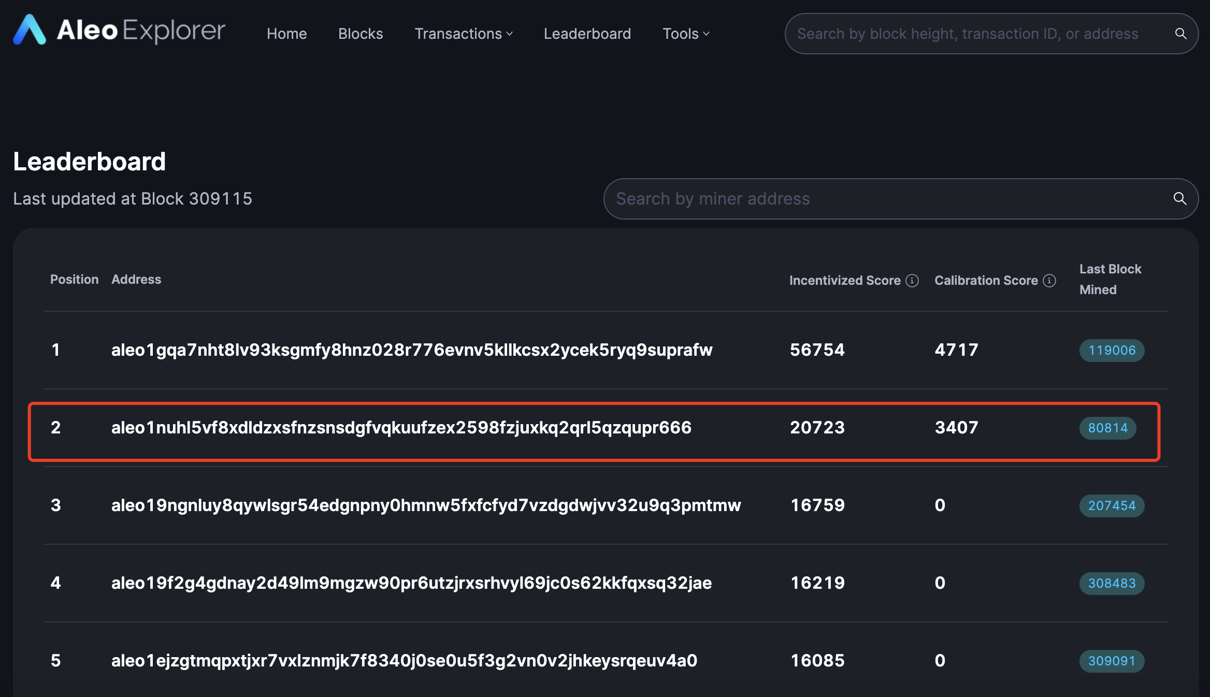Image resolution: width=1210 pixels, height=697 pixels.
Task: Click the block 309091 badge
Action: (x=1111, y=661)
